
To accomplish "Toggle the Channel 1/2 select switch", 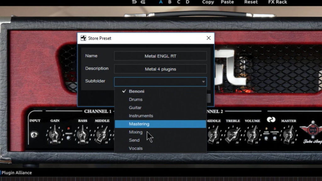I will point(275,138).
